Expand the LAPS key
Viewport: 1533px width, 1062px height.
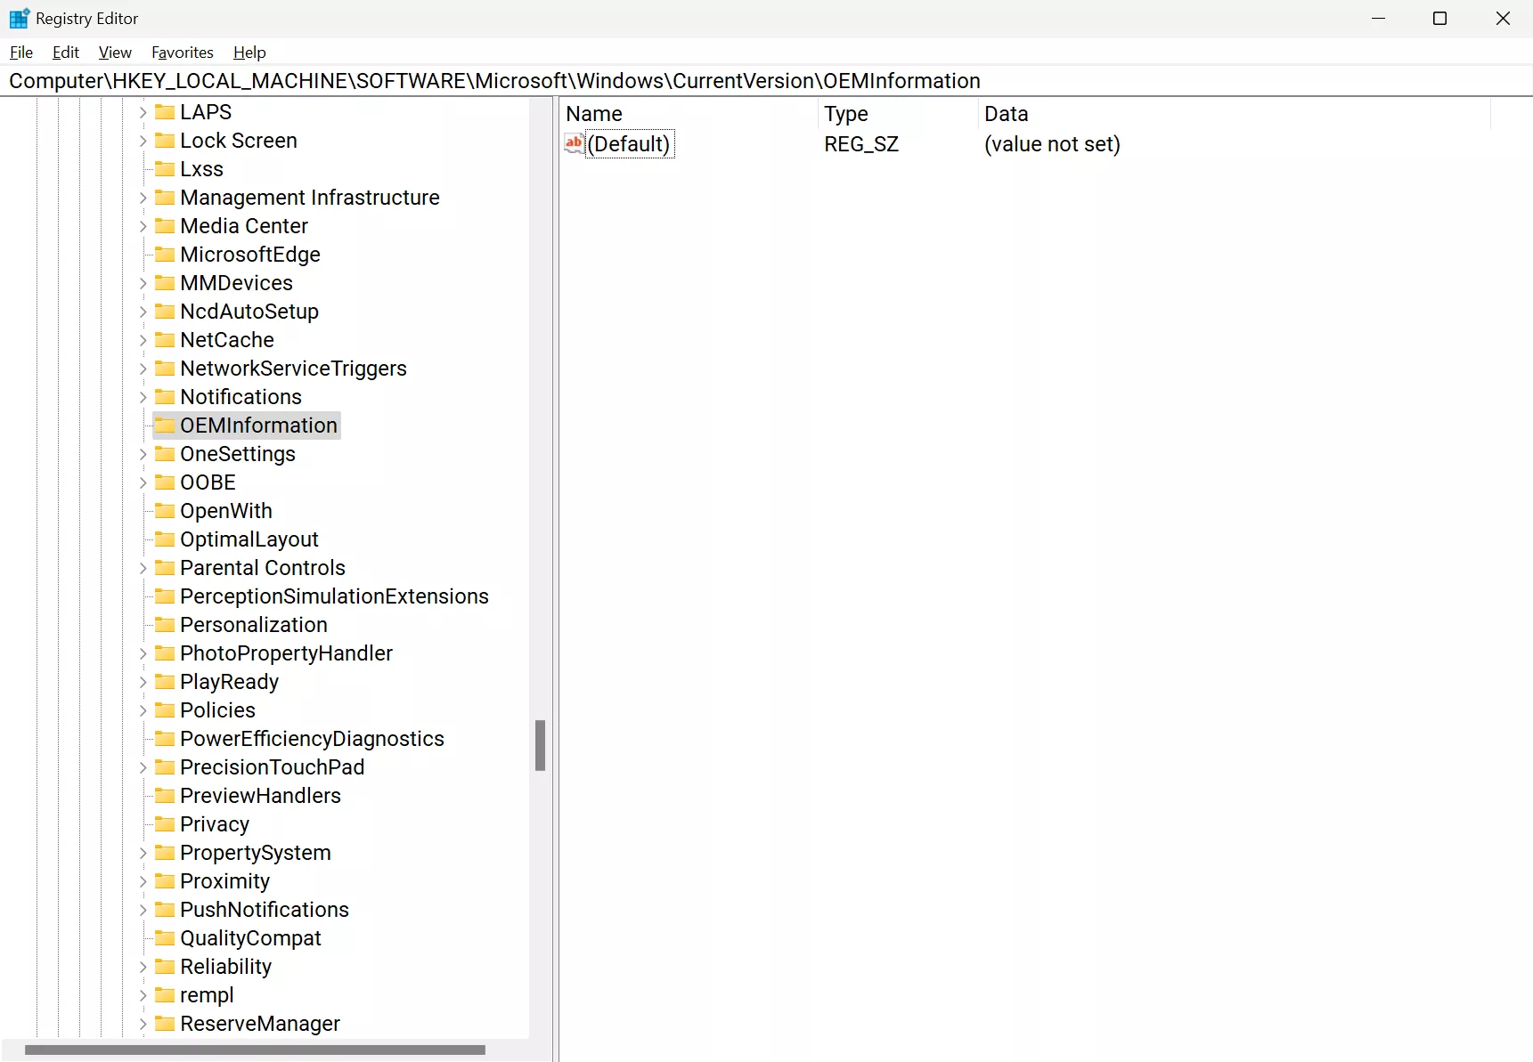(x=143, y=112)
